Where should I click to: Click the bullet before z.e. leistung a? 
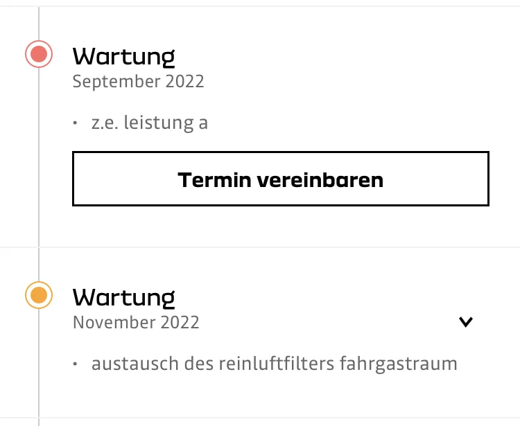click(x=75, y=124)
